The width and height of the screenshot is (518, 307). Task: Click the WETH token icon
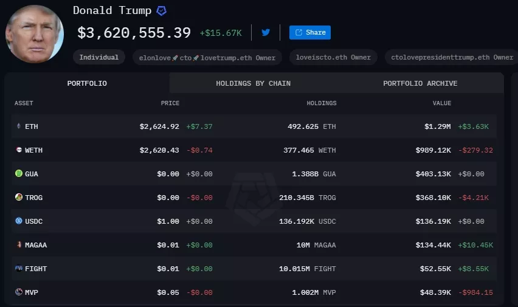18,150
